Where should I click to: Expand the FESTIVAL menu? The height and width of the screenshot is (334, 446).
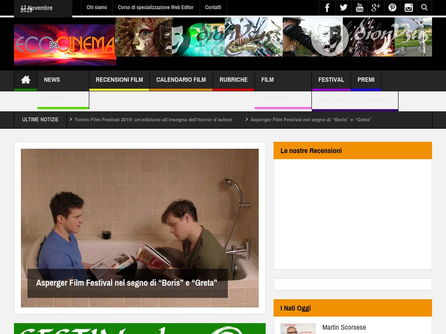[331, 80]
